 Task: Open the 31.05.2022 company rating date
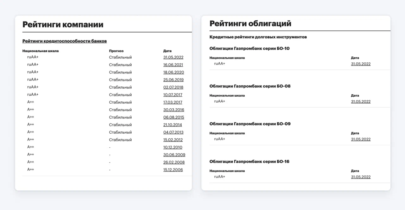[173, 57]
